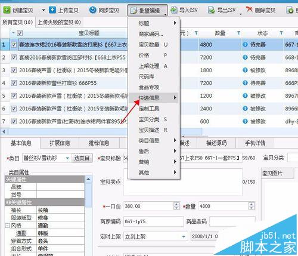The image size is (298, 256).
Task: Open the 售后 submenu
Action: tap(154, 151)
